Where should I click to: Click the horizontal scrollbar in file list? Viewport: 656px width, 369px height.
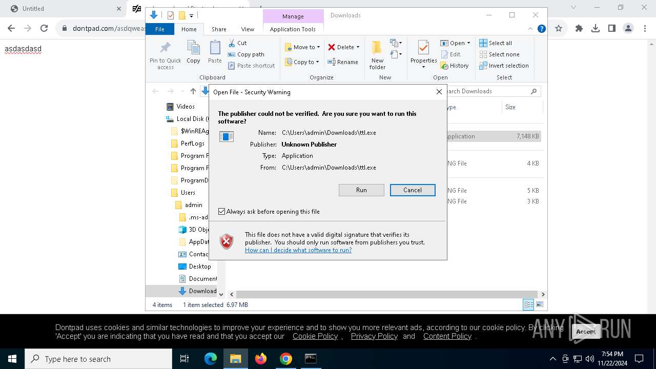click(x=387, y=294)
